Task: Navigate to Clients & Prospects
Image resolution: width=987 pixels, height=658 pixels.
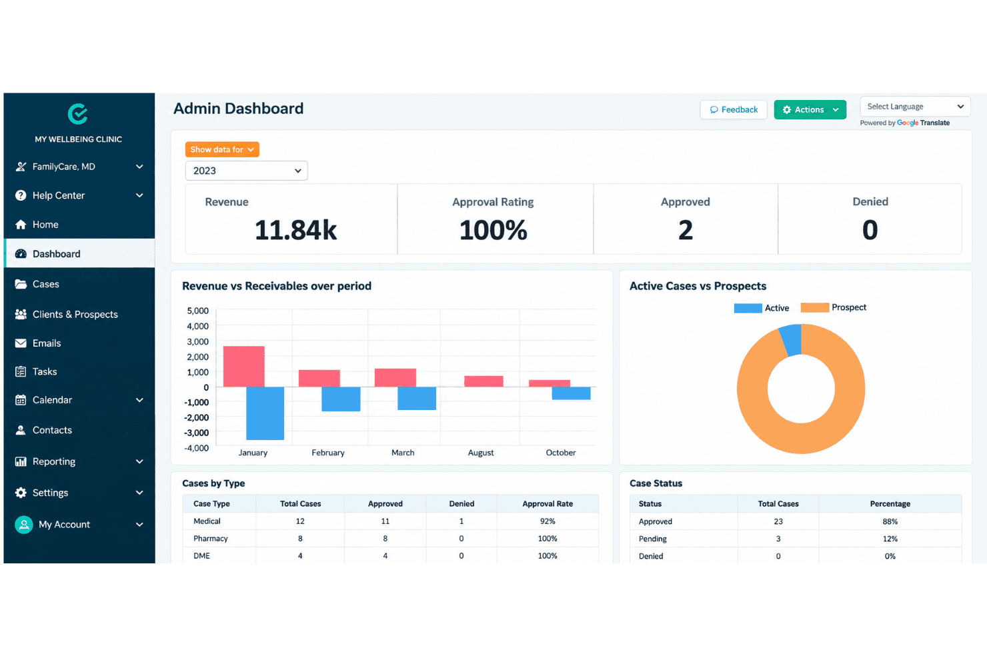Action: point(79,314)
